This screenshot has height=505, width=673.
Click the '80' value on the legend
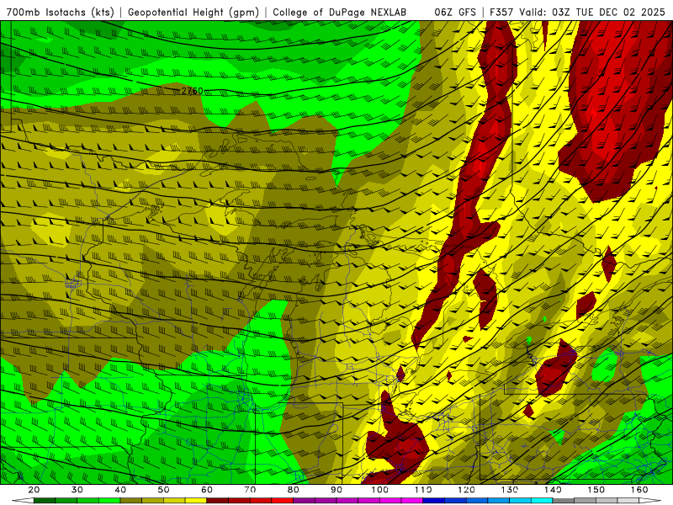[x=293, y=490]
